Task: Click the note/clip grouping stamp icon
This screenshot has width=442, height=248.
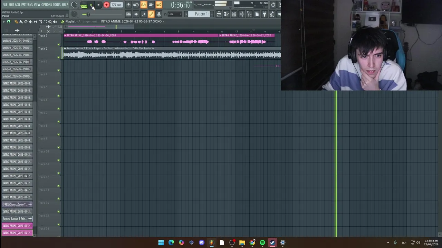Action: (x=159, y=14)
